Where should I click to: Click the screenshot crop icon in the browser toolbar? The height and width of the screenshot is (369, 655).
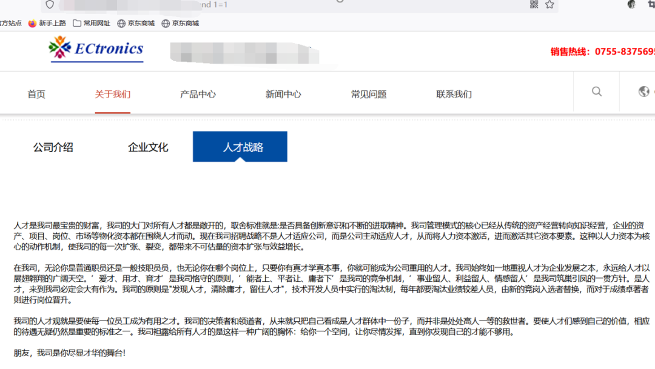pos(651,5)
